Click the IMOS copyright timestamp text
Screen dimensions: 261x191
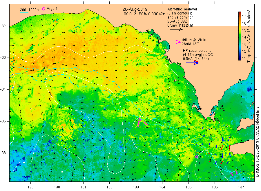pyautogui.click(x=257, y=142)
